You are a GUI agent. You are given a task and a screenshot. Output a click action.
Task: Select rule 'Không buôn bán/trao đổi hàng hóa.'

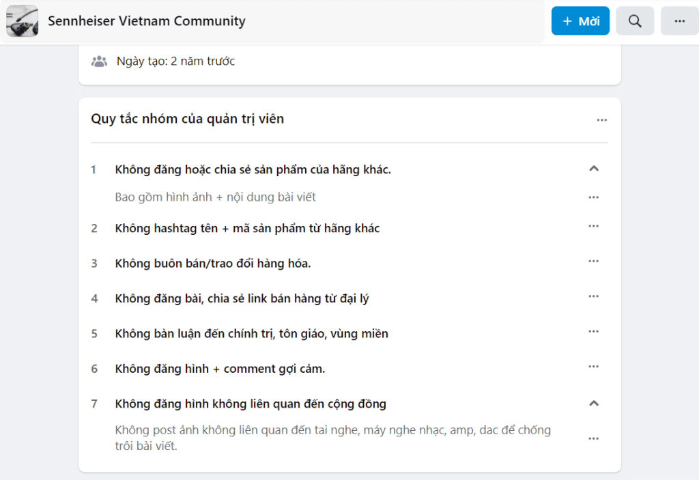click(x=213, y=263)
